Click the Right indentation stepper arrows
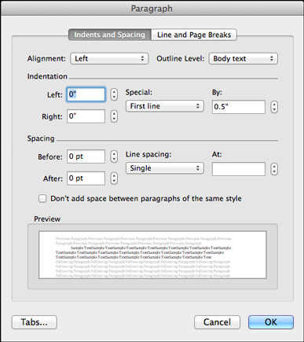Screen dimensions: 304x342 114,116
